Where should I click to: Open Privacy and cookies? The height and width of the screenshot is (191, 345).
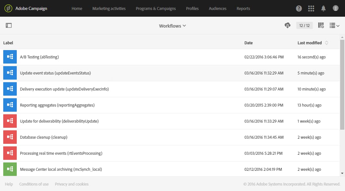tap(72, 184)
